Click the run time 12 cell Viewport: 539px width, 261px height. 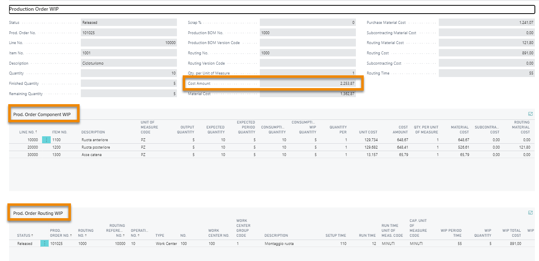373,244
